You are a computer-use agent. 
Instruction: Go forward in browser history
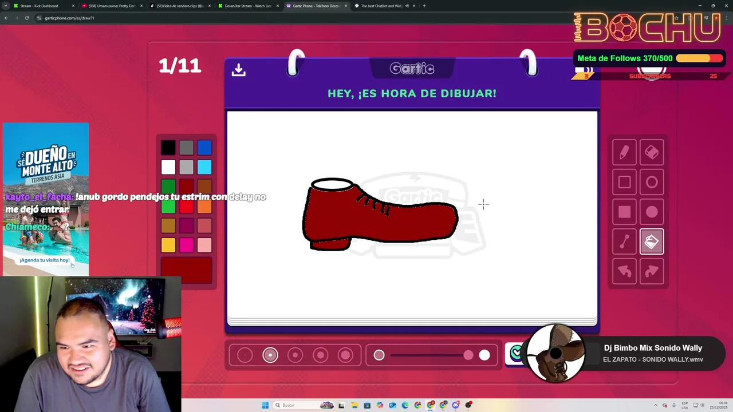point(16,18)
